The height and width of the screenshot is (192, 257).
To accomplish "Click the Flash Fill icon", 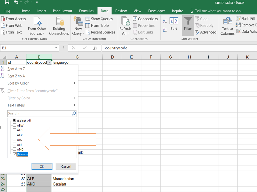I will coord(238,19).
